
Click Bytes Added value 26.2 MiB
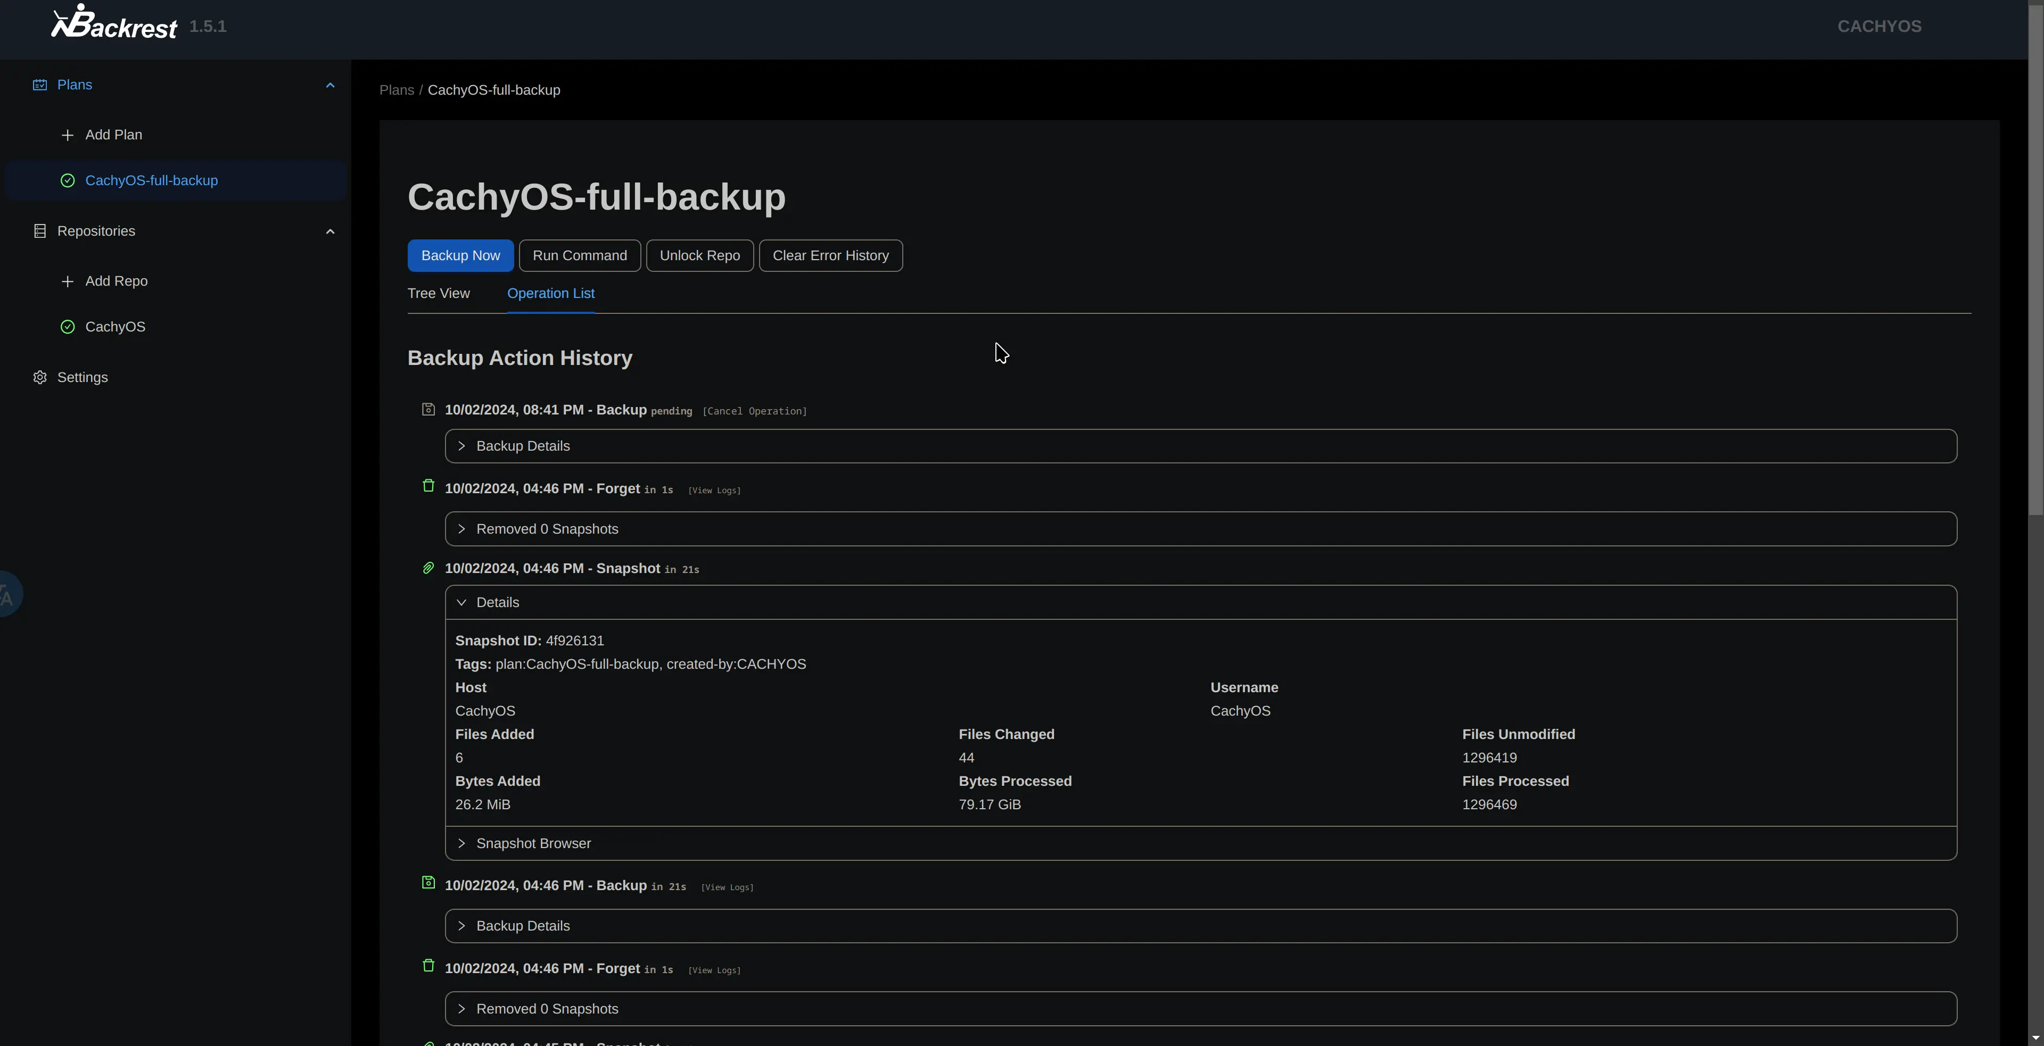[482, 805]
